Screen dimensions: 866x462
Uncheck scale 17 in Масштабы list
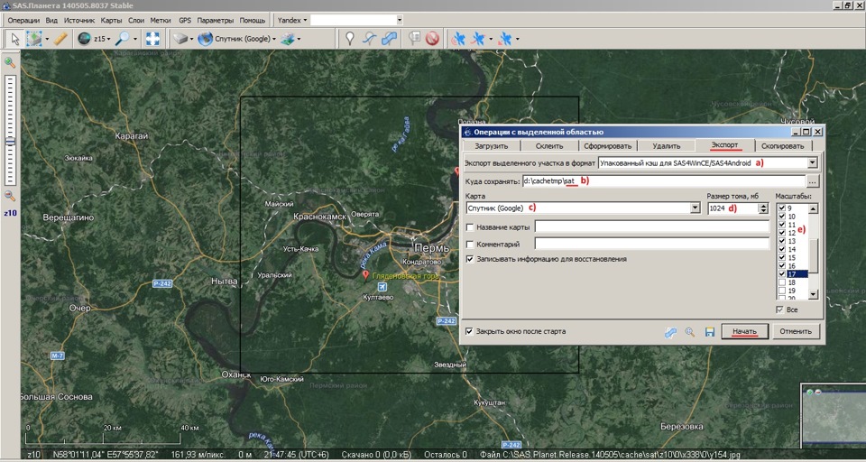(782, 274)
